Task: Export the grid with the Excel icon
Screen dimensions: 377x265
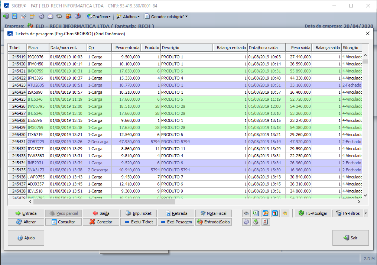Action: click(x=256, y=213)
